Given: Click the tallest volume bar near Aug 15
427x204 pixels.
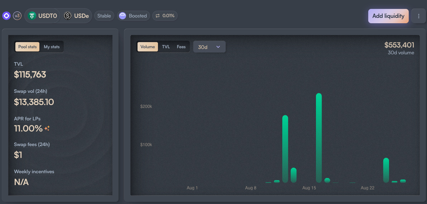Looking at the screenshot, I should [x=319, y=138].
